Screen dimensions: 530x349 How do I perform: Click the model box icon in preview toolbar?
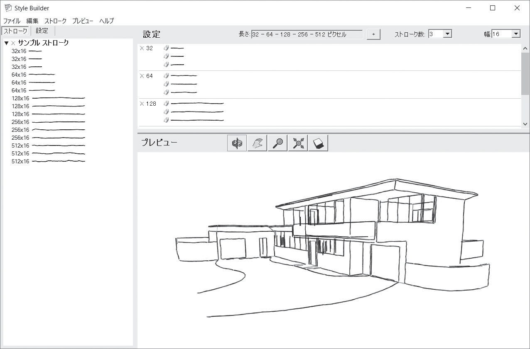(x=318, y=143)
